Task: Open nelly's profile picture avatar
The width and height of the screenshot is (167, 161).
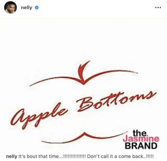Action: 10,8
